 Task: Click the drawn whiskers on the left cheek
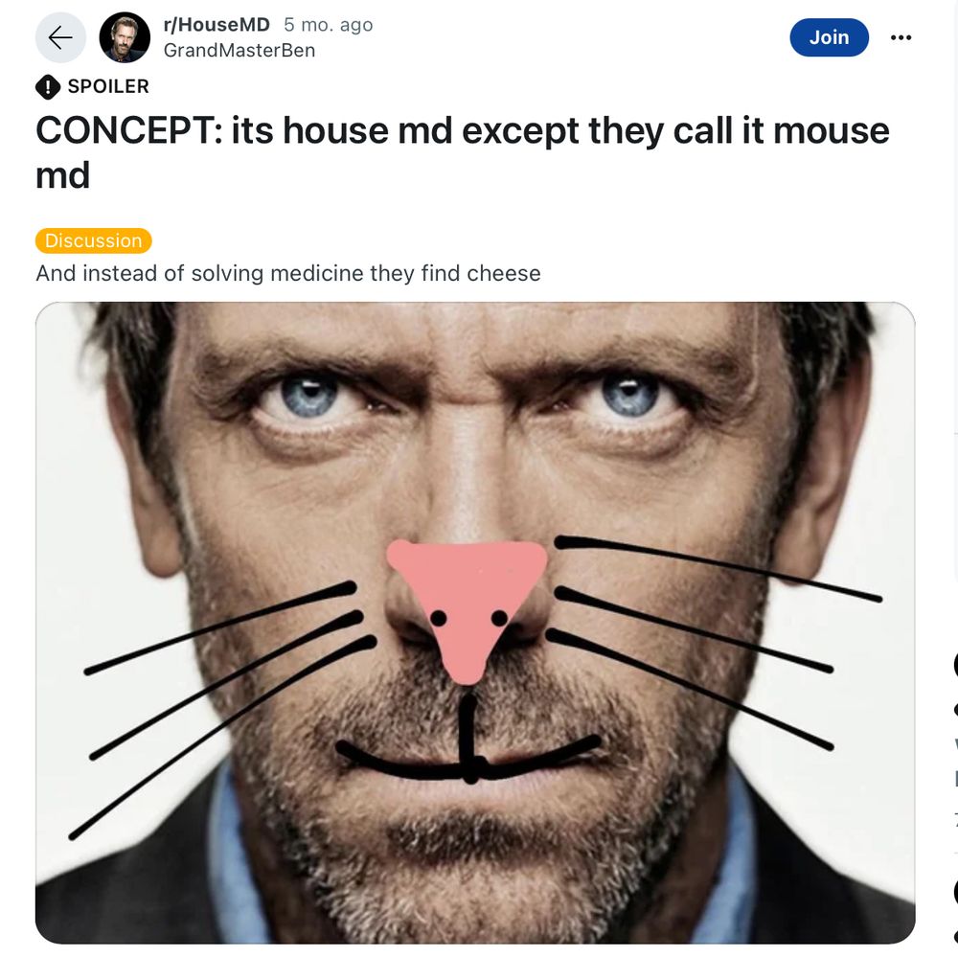pos(222,709)
